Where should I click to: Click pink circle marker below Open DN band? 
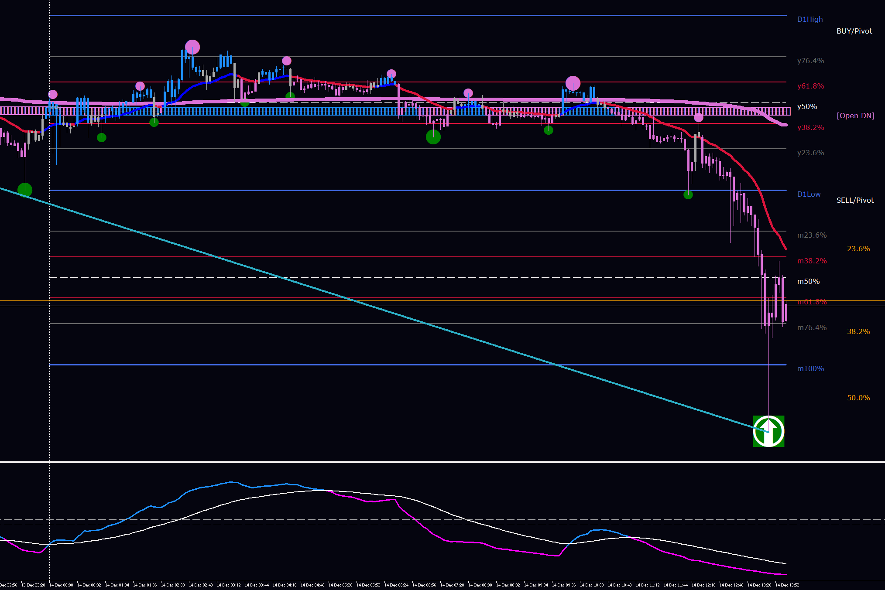[699, 118]
